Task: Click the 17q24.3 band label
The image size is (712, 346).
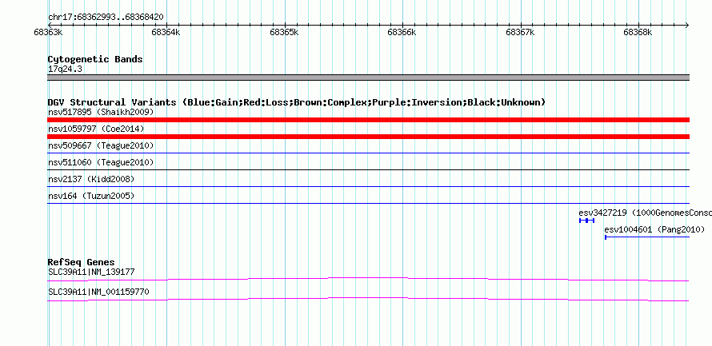Action: click(x=65, y=70)
